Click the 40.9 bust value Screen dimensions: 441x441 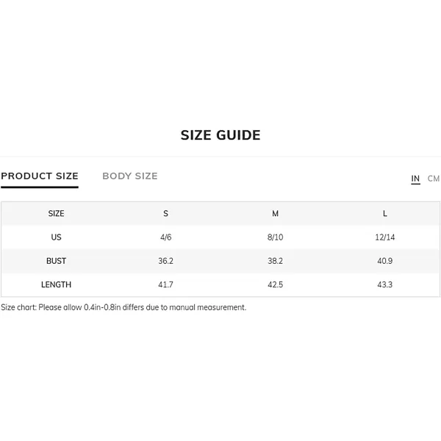384,261
